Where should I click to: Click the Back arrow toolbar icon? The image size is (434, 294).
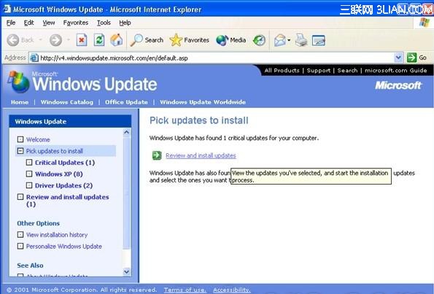click(x=13, y=40)
